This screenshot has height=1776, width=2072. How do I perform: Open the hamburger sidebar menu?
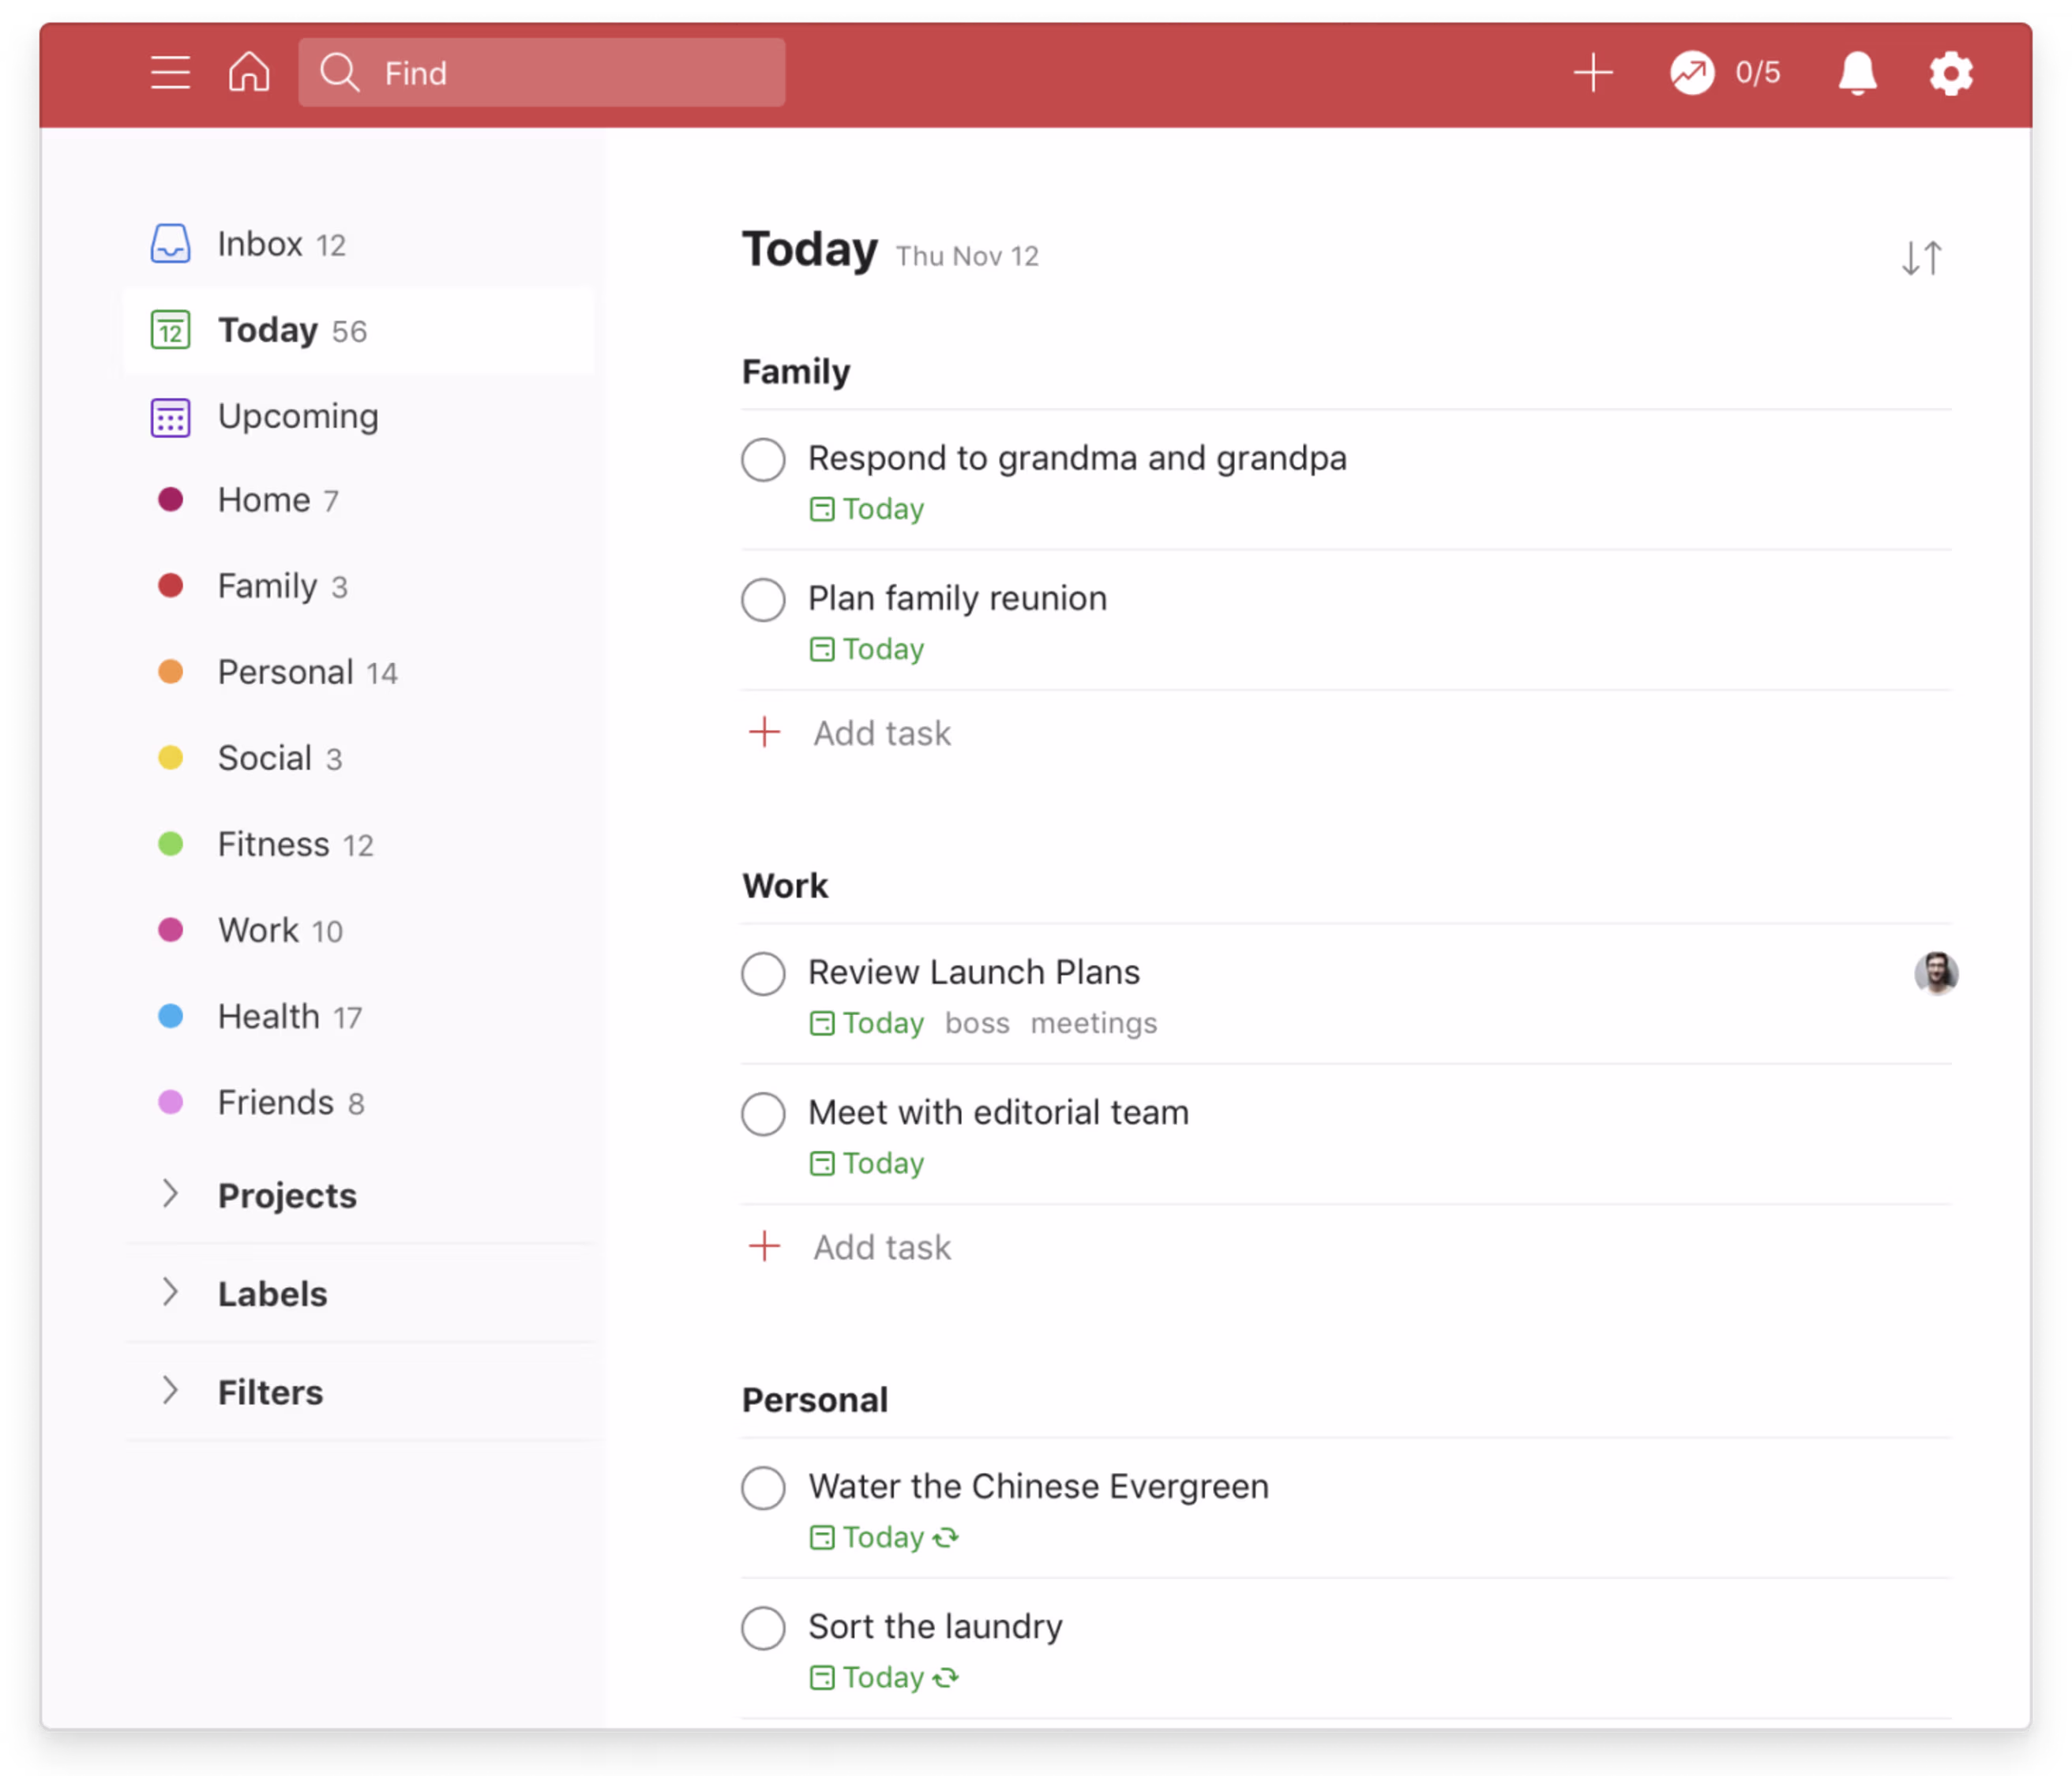(x=170, y=72)
